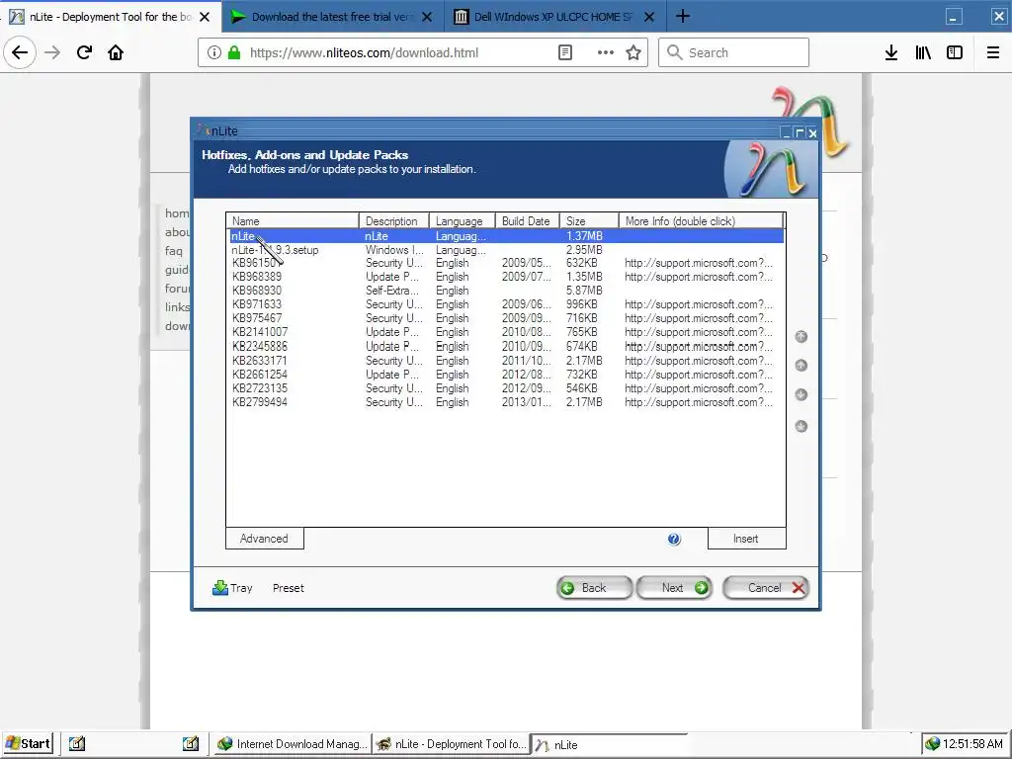1012x759 pixels.
Task: Open the Windows Start menu
Action: pyautogui.click(x=29, y=743)
